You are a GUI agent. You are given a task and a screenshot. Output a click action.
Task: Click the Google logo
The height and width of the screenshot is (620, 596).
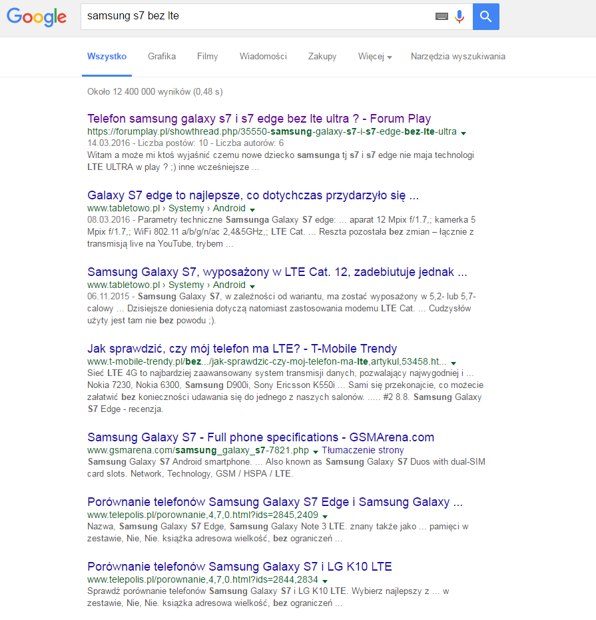point(36,17)
